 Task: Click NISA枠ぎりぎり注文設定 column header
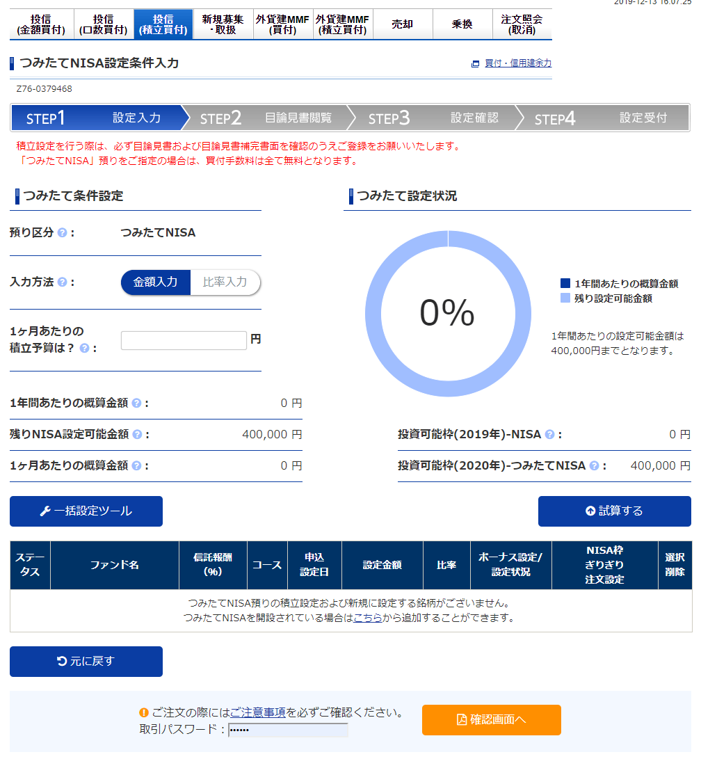click(x=605, y=565)
